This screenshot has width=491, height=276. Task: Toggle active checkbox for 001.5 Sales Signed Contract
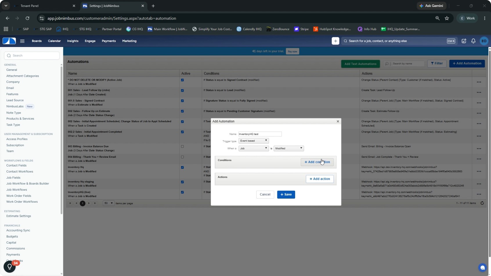pos(182,101)
